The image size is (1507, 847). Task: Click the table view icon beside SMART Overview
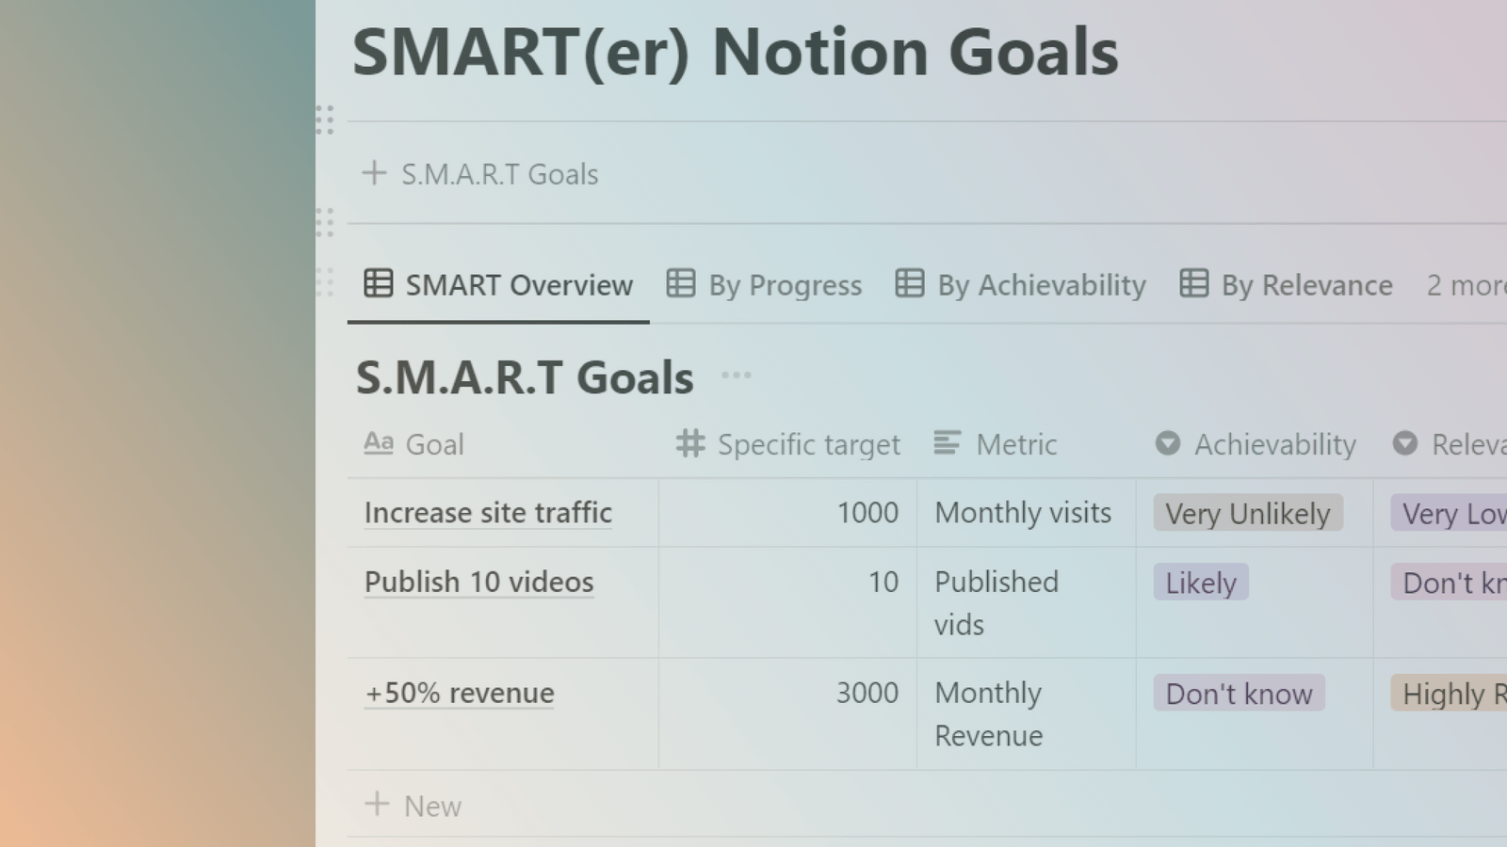click(x=379, y=284)
